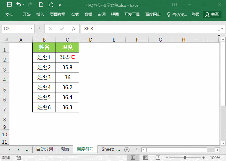
Task: Click the Undo arrow icon
Action: click(x=19, y=5)
